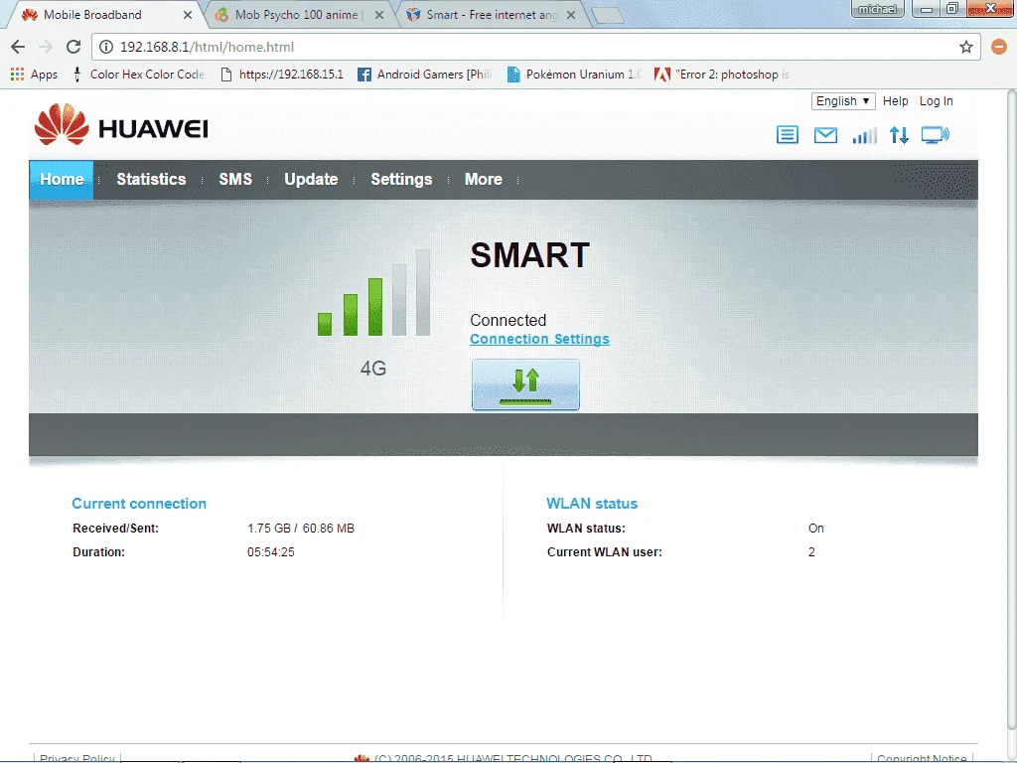Open Android Gamers Facebook bookmark
The image size is (1017, 763).
coord(425,75)
